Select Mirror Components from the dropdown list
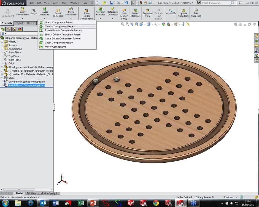 (x=55, y=47)
